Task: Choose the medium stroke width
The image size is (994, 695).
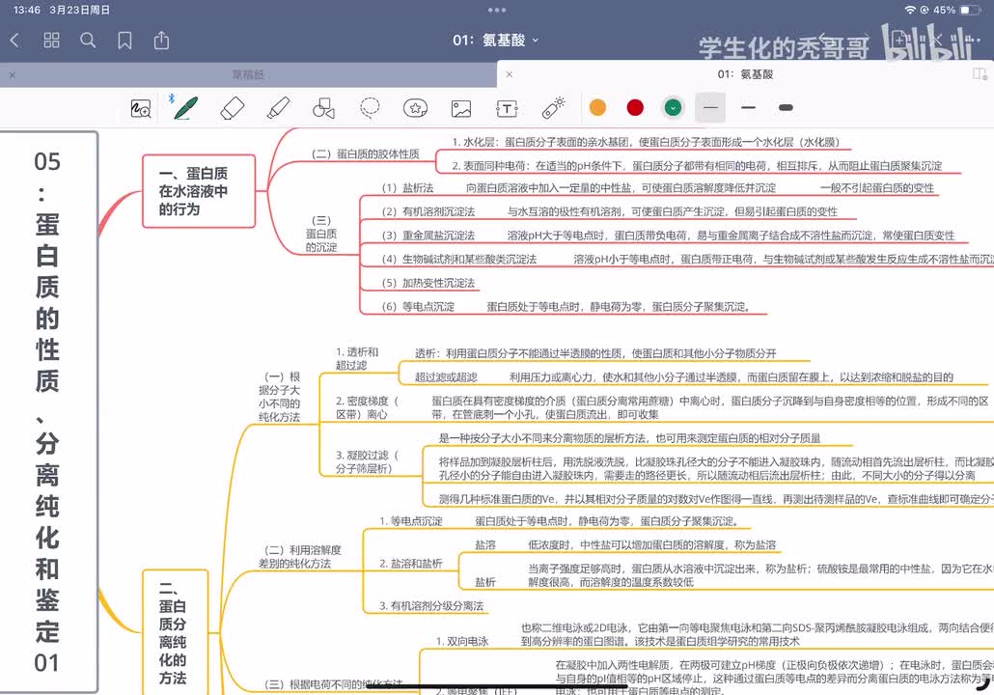Action: tap(748, 108)
